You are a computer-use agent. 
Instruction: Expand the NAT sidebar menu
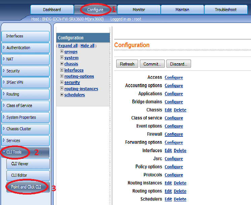(x=26, y=59)
